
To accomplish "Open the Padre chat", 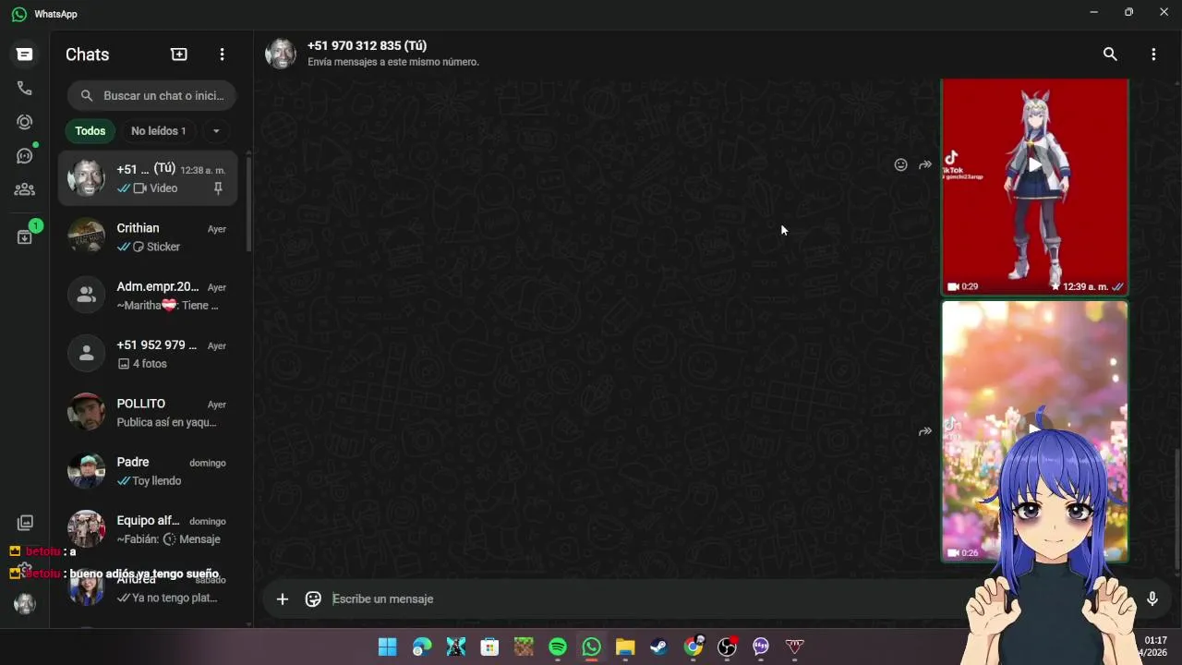I will tap(148, 471).
